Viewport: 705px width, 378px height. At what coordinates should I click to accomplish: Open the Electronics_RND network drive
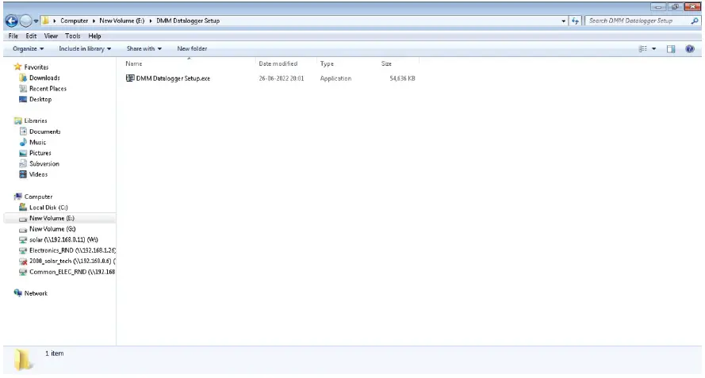(72, 250)
